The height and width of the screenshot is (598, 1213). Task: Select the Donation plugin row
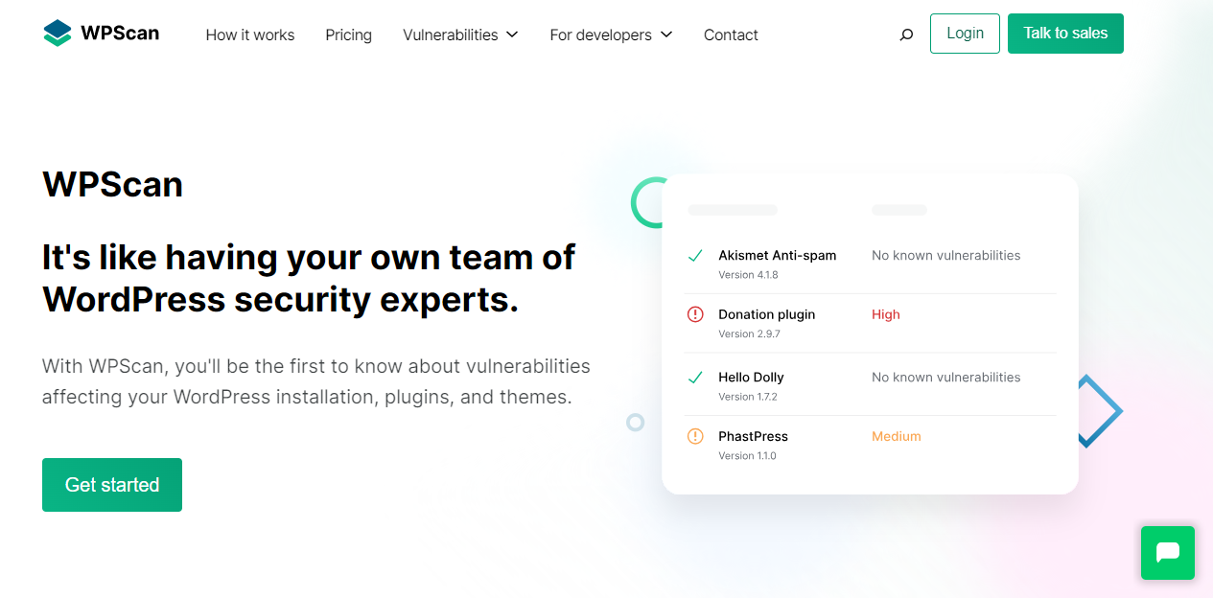coord(767,314)
